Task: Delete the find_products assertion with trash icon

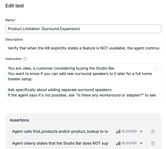Action: click(x=152, y=131)
